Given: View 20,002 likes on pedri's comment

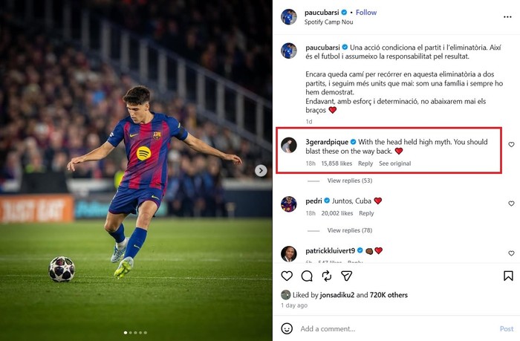Looking at the screenshot, I should click(338, 213).
